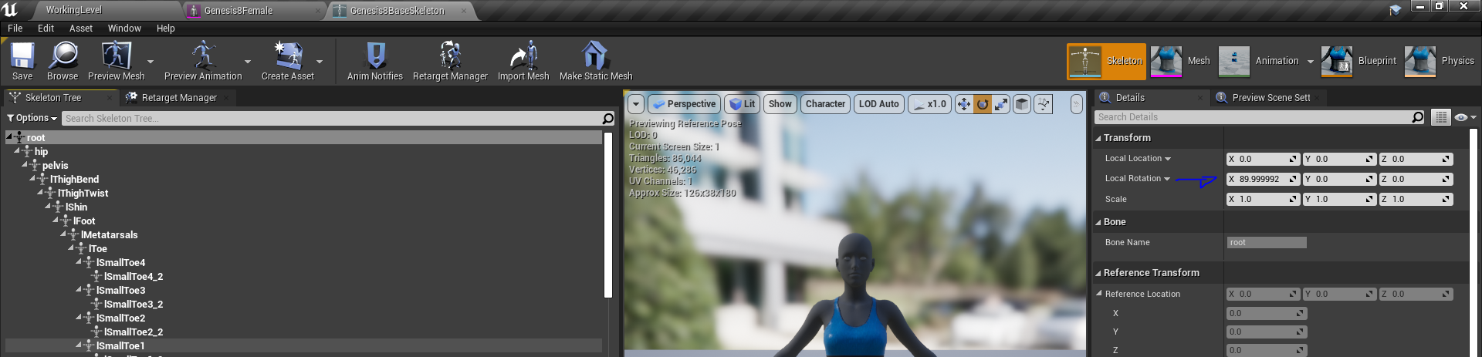Click the Unreal Engine logo
Screen dimensions: 1482x357
[10, 9]
